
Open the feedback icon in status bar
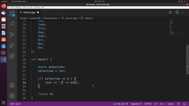(178, 104)
